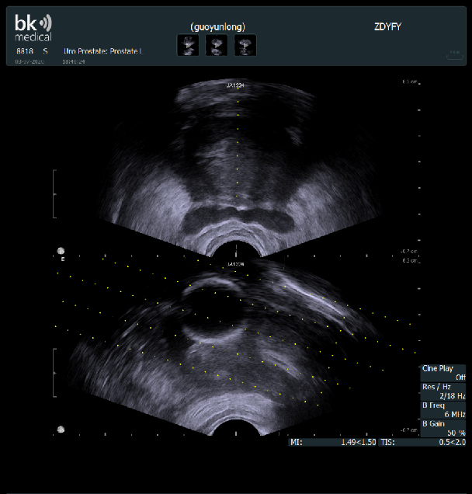The image size is (472, 494).
Task: Toggle the Cine Play setting
Action: 443,373
